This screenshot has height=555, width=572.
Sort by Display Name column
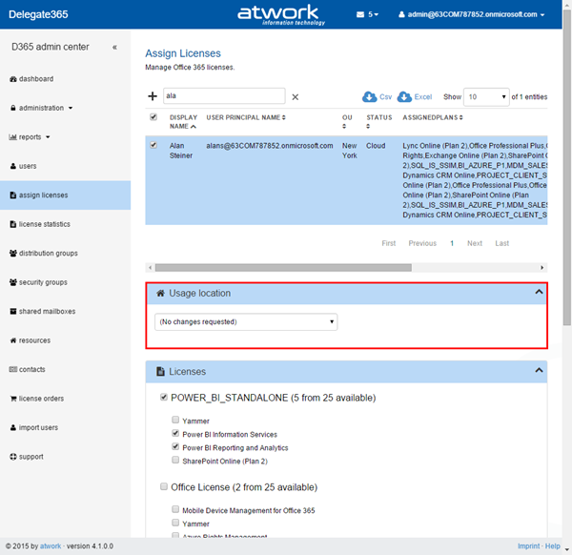pos(183,122)
